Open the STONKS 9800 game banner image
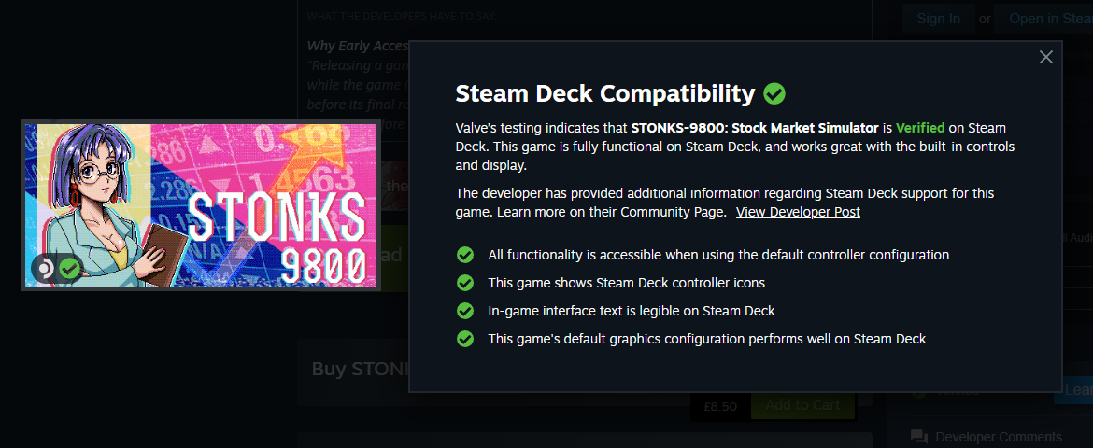1093x448 pixels. [201, 205]
